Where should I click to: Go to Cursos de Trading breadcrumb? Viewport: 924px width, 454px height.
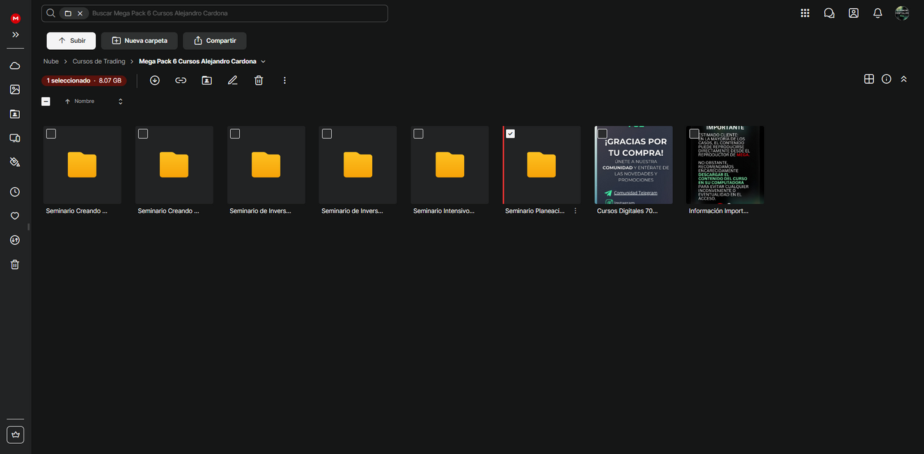(99, 61)
